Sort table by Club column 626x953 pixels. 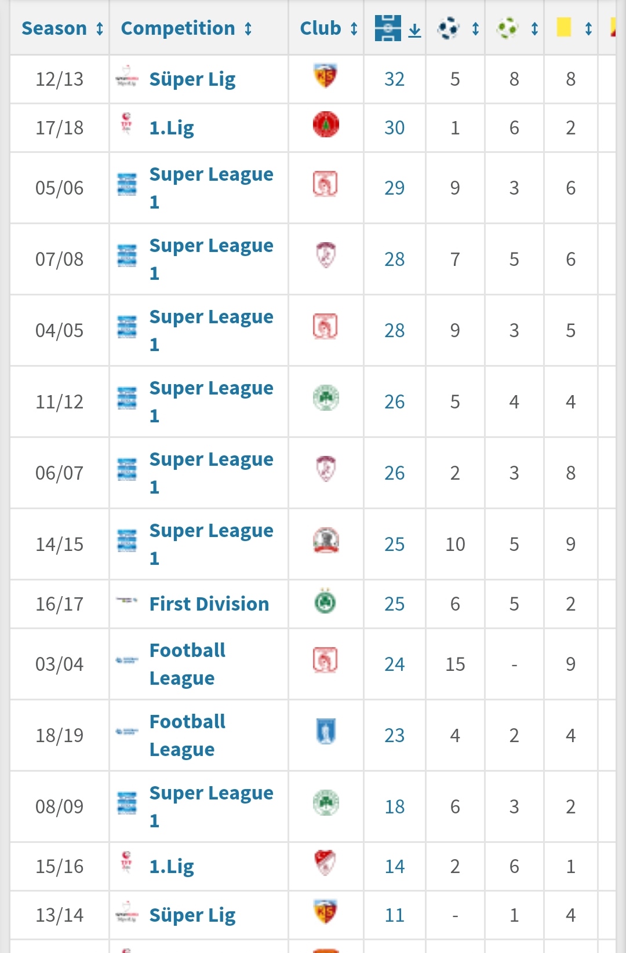tap(329, 28)
